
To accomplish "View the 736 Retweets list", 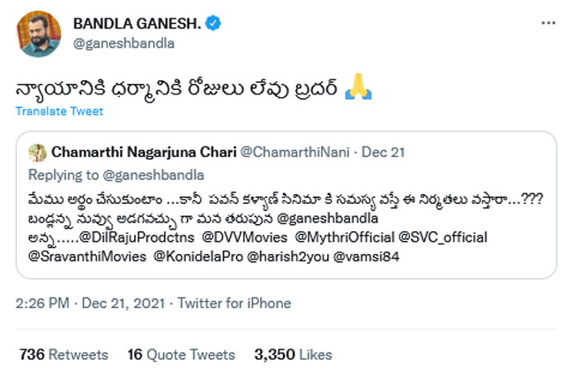I will click(63, 354).
